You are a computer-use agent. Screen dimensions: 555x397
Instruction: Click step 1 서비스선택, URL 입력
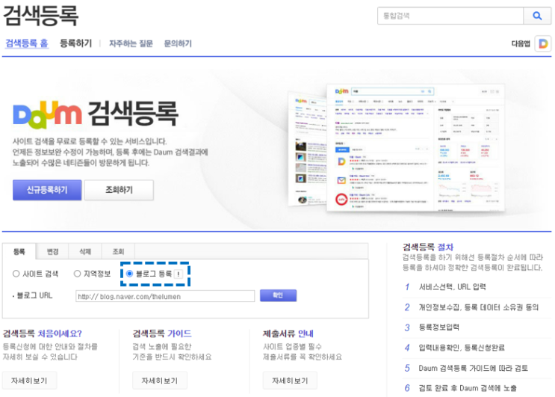pyautogui.click(x=452, y=286)
